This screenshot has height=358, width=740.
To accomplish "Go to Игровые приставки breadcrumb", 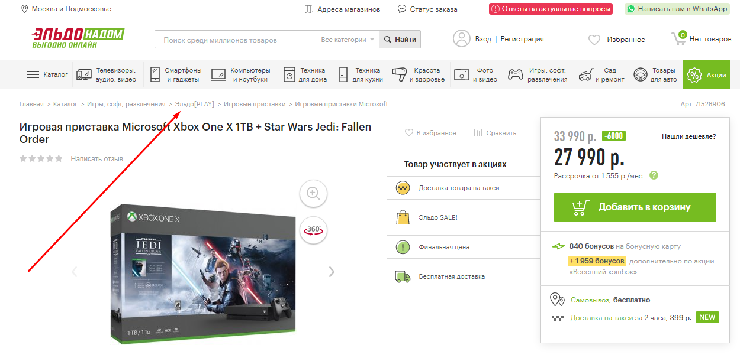I will coord(255,104).
